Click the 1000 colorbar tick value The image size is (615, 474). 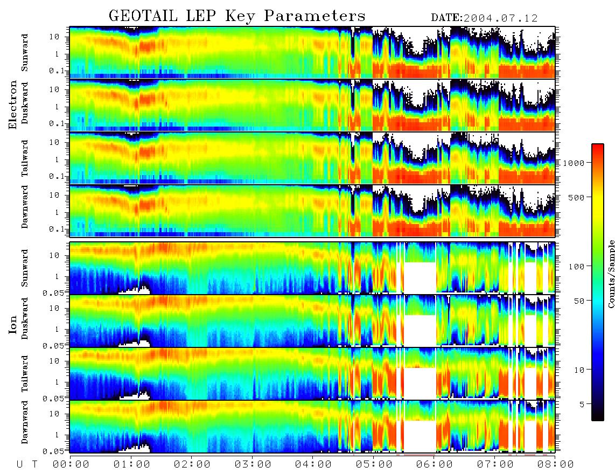(574, 163)
